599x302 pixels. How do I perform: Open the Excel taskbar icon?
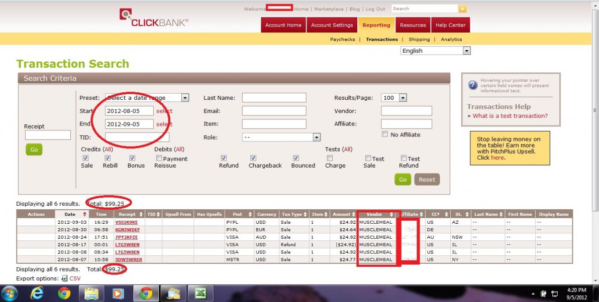200,293
